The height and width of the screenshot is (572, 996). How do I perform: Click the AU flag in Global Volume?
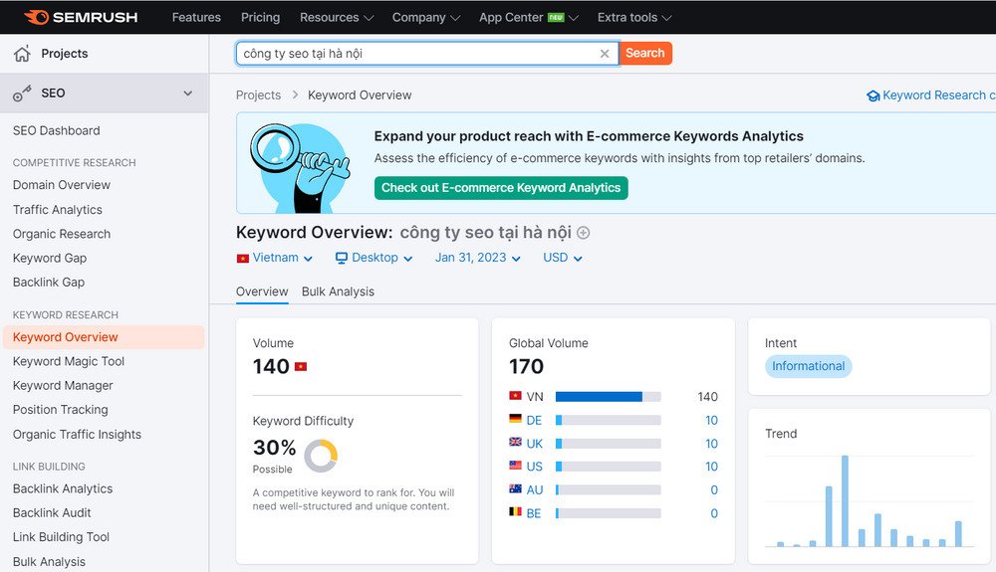click(515, 488)
